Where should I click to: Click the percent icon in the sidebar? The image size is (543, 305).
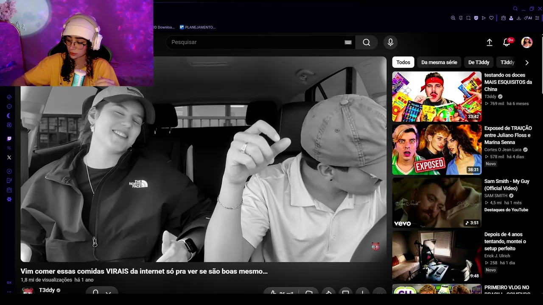coord(9,148)
